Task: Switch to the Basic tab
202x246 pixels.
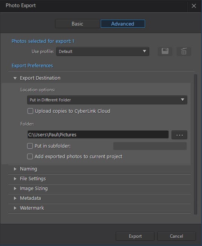Action: click(78, 24)
